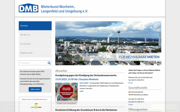This screenshot has height=112, width=180.
Task: Click the magnifier search icon
Action: click(49, 63)
